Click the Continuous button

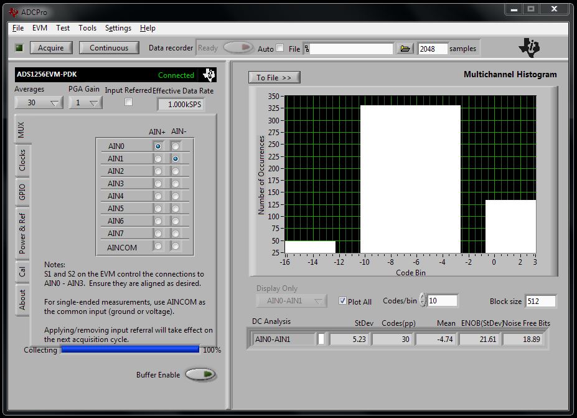point(109,48)
